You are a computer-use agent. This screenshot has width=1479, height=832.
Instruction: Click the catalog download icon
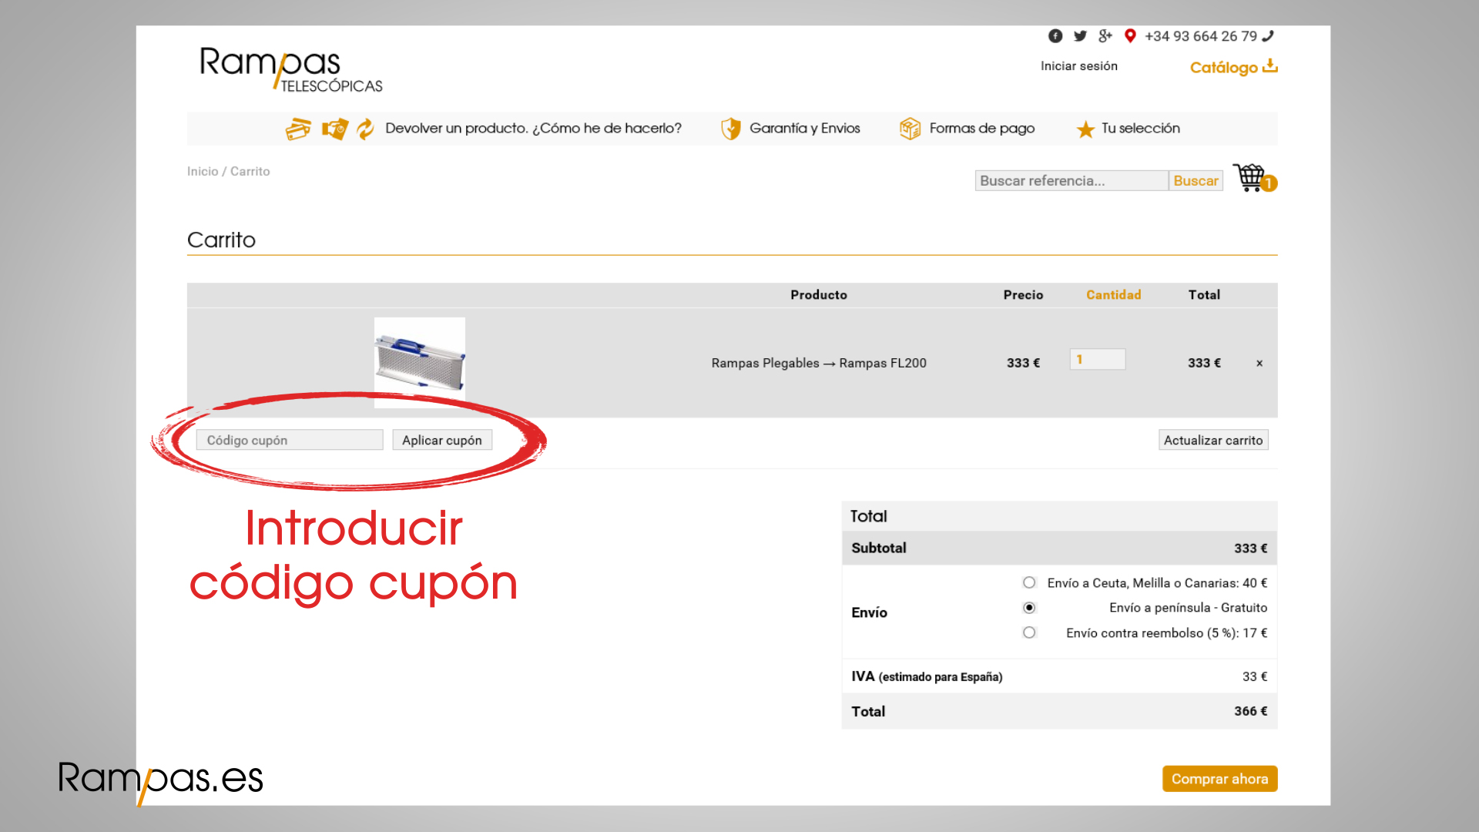[1270, 66]
